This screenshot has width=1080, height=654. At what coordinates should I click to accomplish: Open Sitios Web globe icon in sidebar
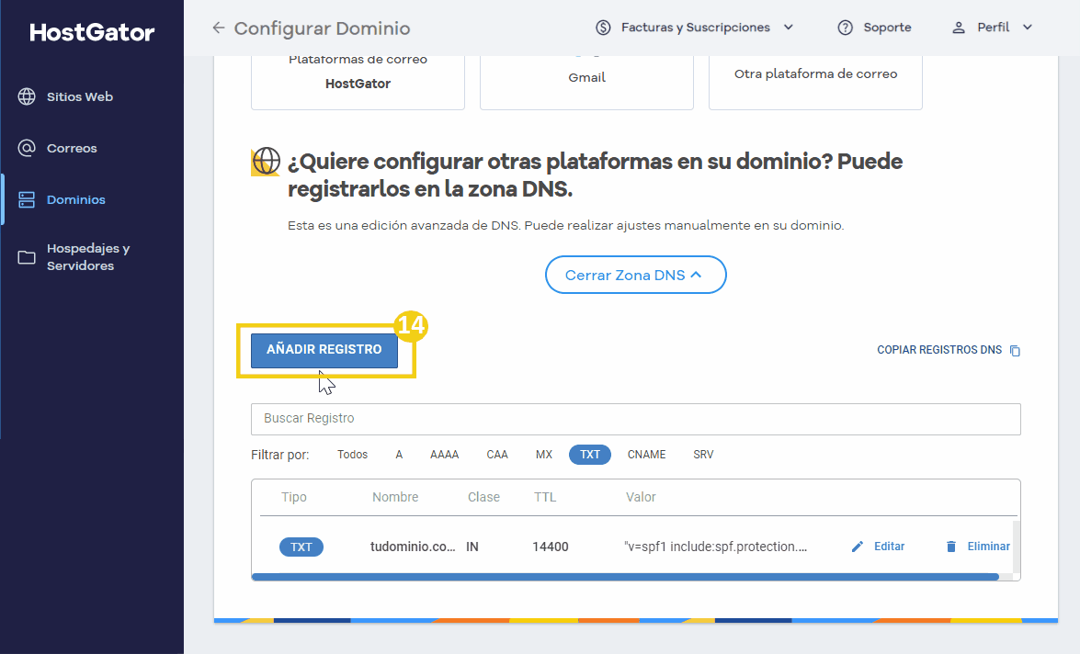27,96
